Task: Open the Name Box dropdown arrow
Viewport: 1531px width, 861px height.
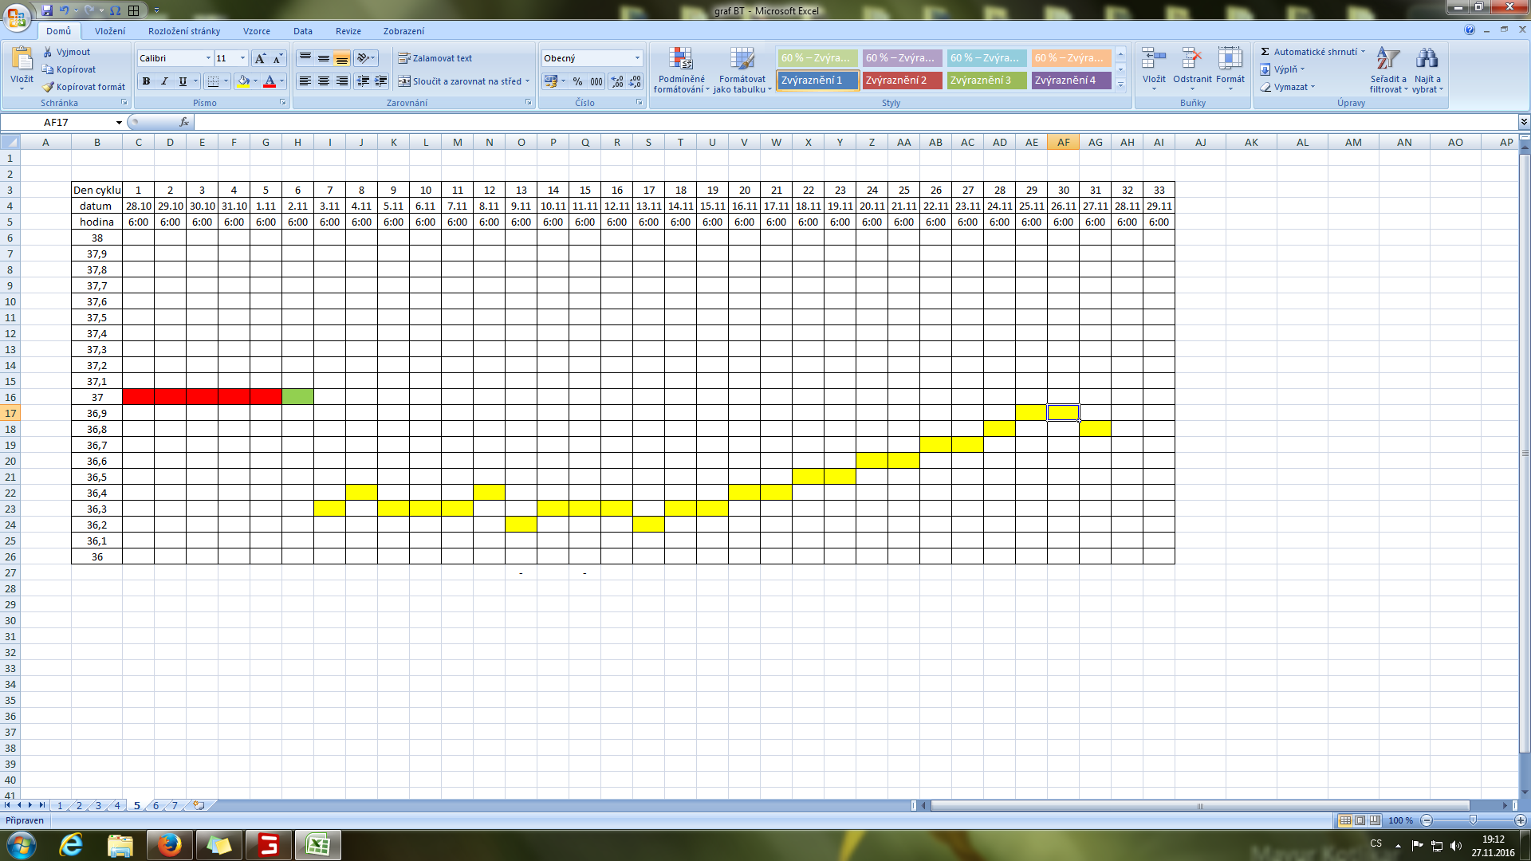Action: [x=119, y=123]
